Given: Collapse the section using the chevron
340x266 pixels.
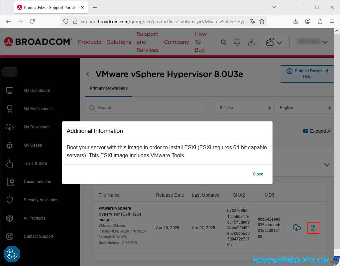Looking at the screenshot, I should (x=327, y=165).
